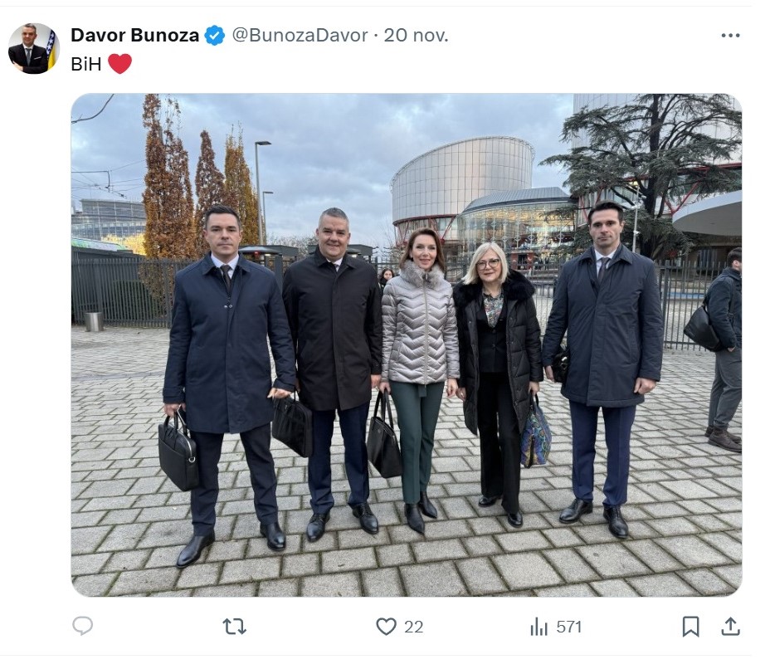765x664 pixels.
Task: Open Davor Bunoza's profile avatar
Action: click(34, 48)
